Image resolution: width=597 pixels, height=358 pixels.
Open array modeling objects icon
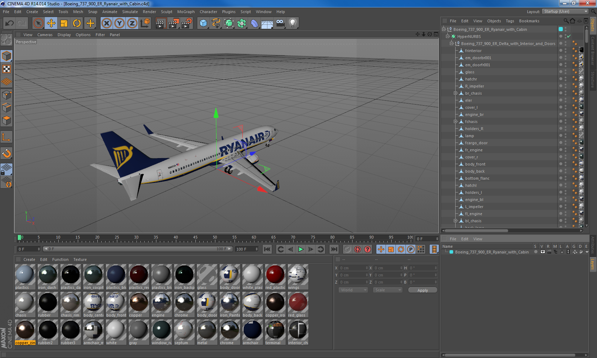click(242, 23)
